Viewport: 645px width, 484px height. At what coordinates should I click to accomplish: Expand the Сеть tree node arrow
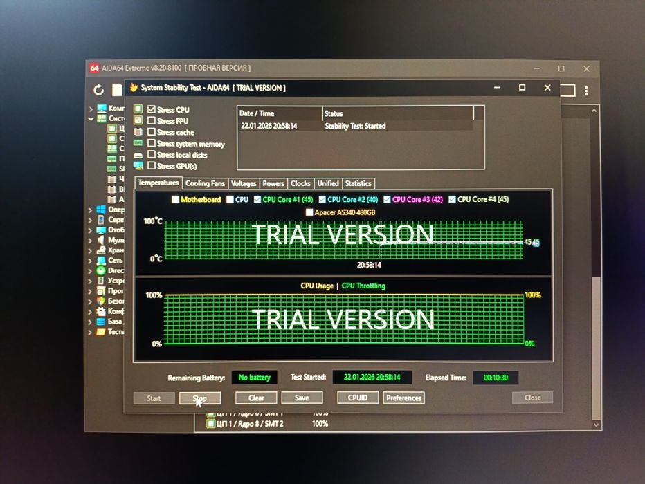click(x=91, y=261)
